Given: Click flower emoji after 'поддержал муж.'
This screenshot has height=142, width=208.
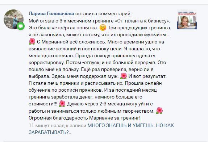Looking at the screenshot, I should pyautogui.click(x=124, y=76).
